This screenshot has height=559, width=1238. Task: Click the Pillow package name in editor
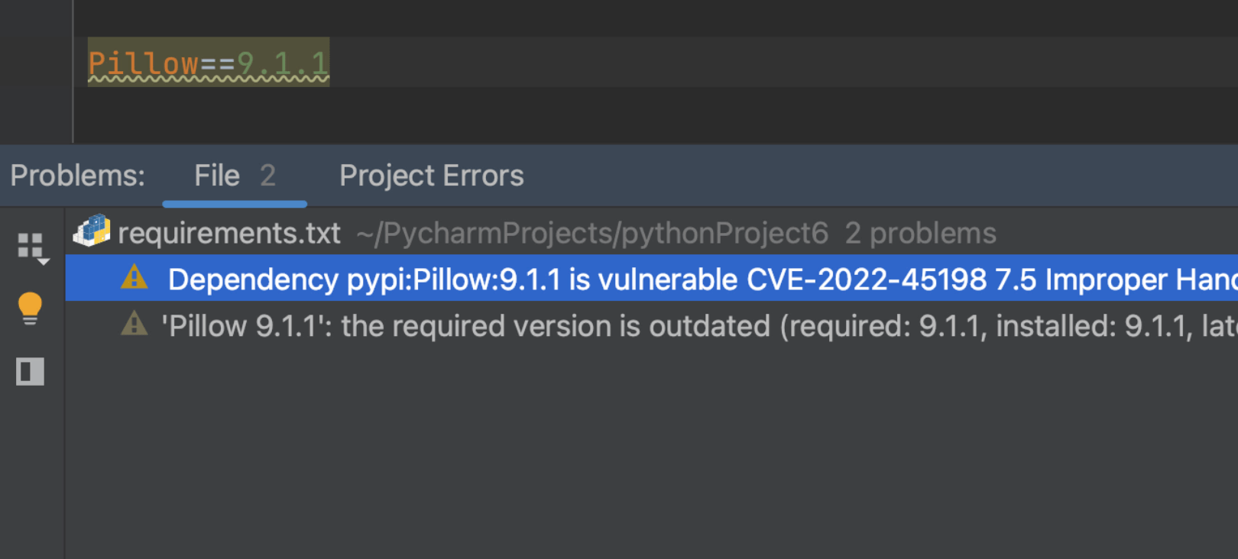pyautogui.click(x=143, y=63)
